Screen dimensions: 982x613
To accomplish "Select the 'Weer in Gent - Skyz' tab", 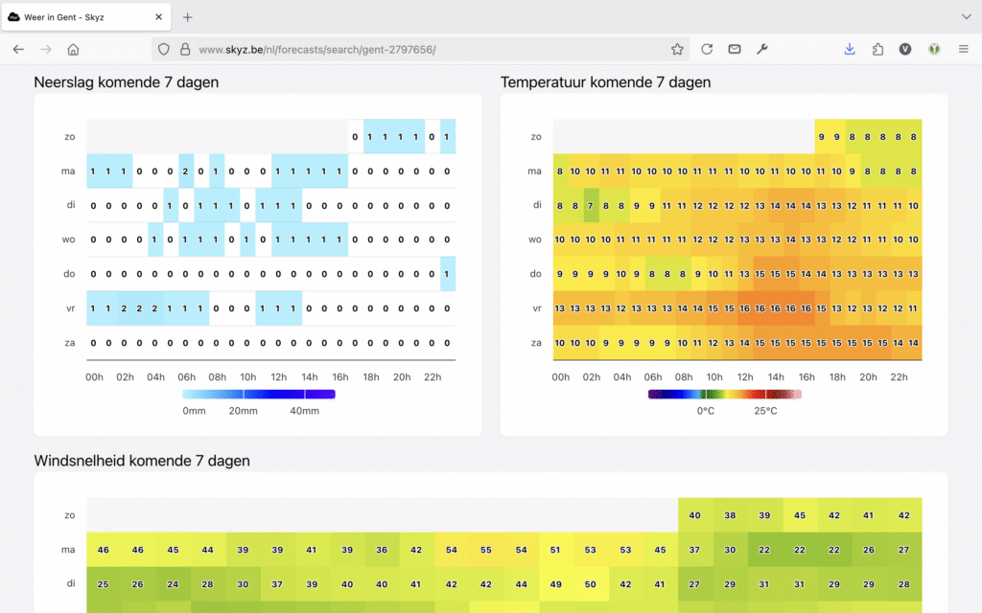I will coord(77,17).
